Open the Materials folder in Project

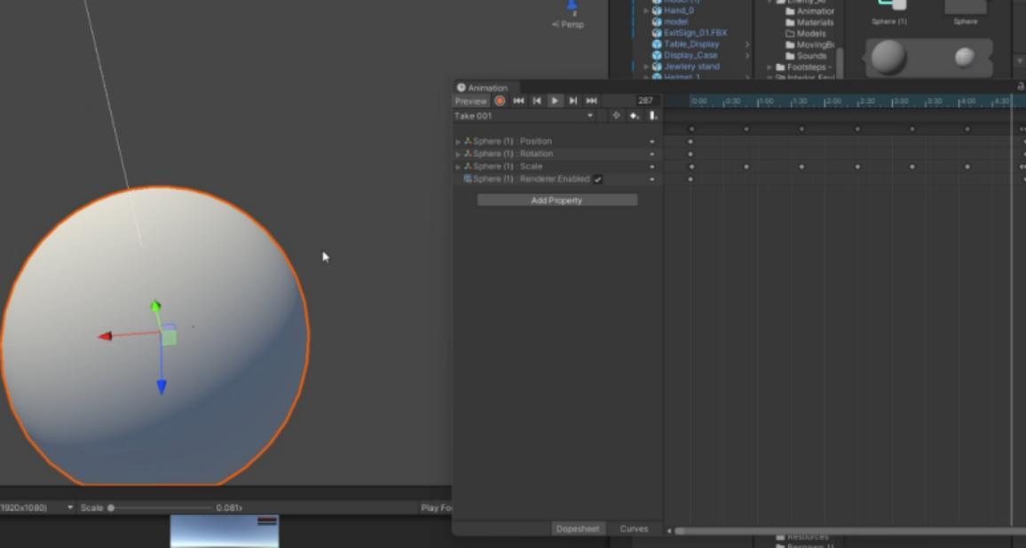(x=809, y=22)
